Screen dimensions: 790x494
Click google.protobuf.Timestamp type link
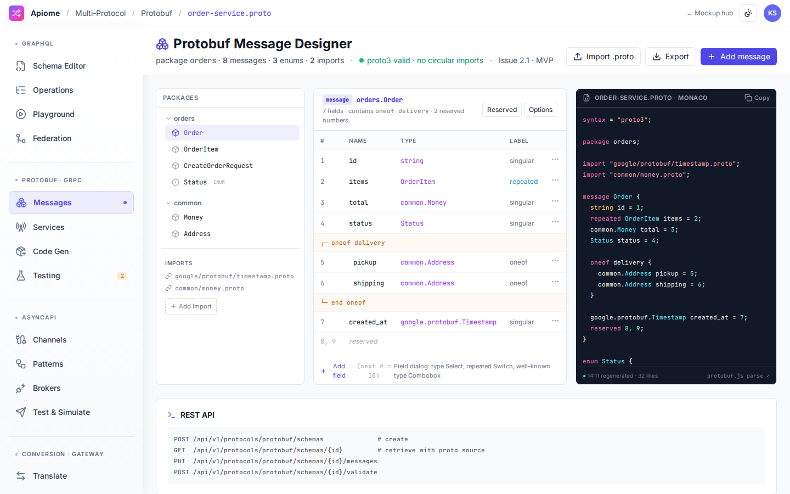click(448, 322)
